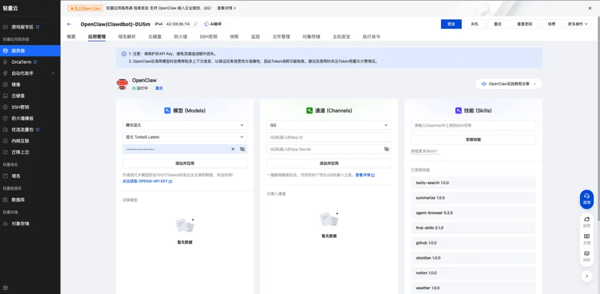Click the back arrow beside the server name
This screenshot has height=294, width=600.
[69, 24]
